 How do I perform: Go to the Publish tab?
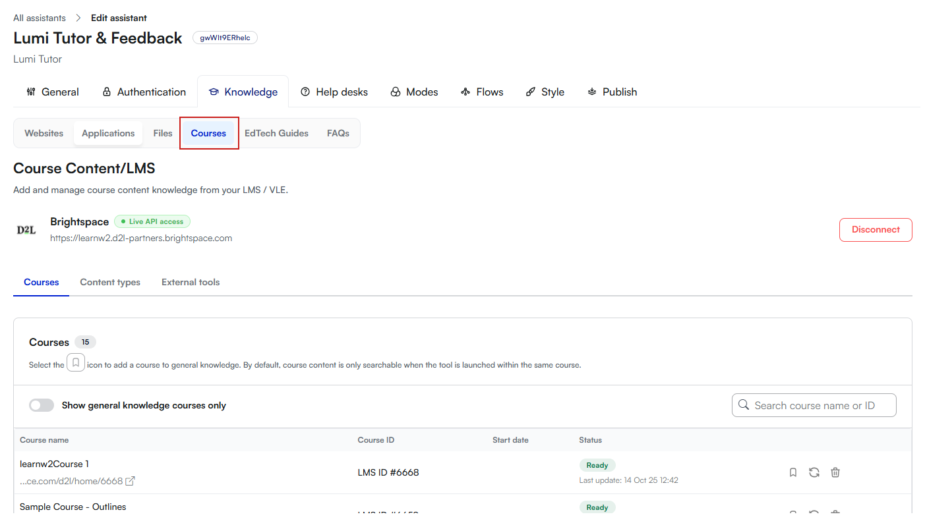[612, 92]
